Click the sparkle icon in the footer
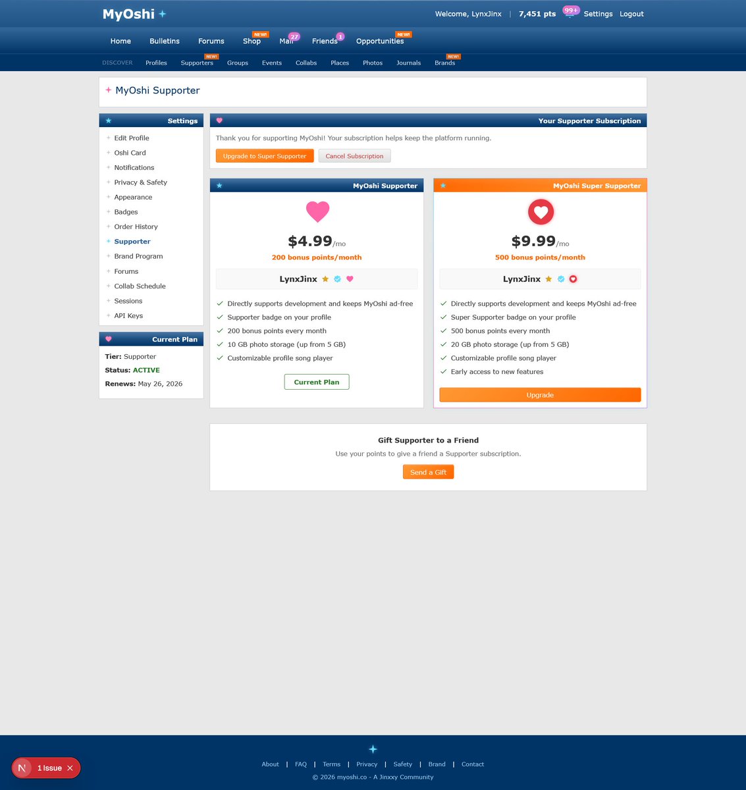The image size is (746, 790). point(373,749)
